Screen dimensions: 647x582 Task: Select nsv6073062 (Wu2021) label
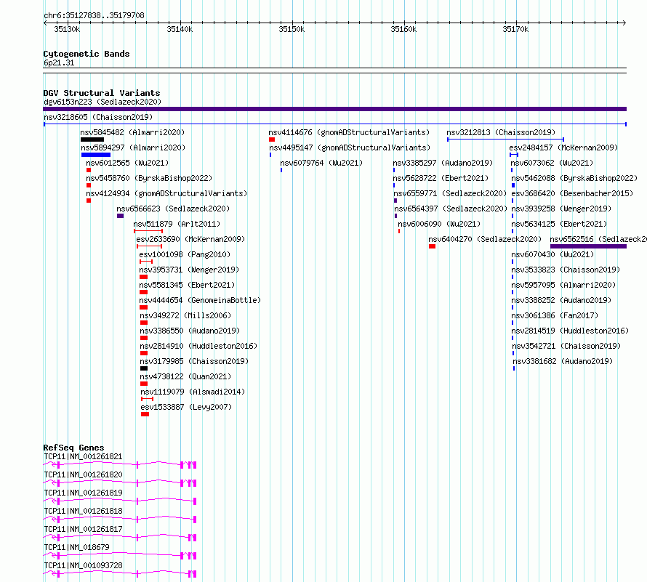click(x=552, y=163)
